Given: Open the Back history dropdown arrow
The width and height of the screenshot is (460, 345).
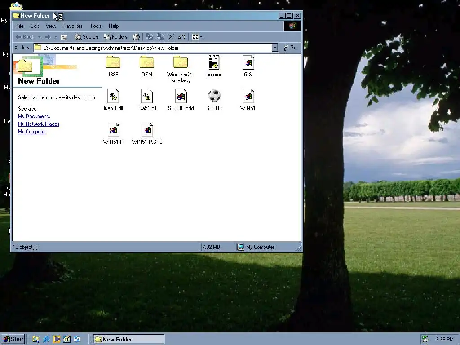Looking at the screenshot, I should tap(40, 37).
